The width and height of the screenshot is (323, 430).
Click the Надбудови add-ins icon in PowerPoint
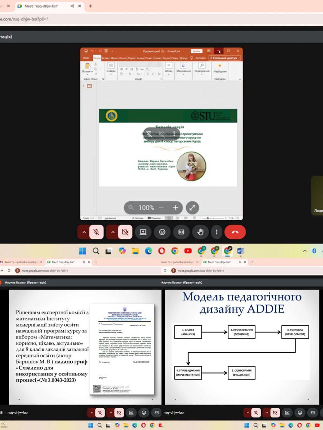click(x=220, y=66)
